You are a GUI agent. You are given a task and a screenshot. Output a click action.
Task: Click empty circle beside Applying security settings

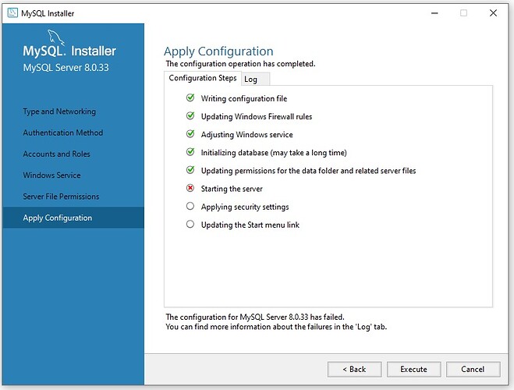(x=190, y=206)
